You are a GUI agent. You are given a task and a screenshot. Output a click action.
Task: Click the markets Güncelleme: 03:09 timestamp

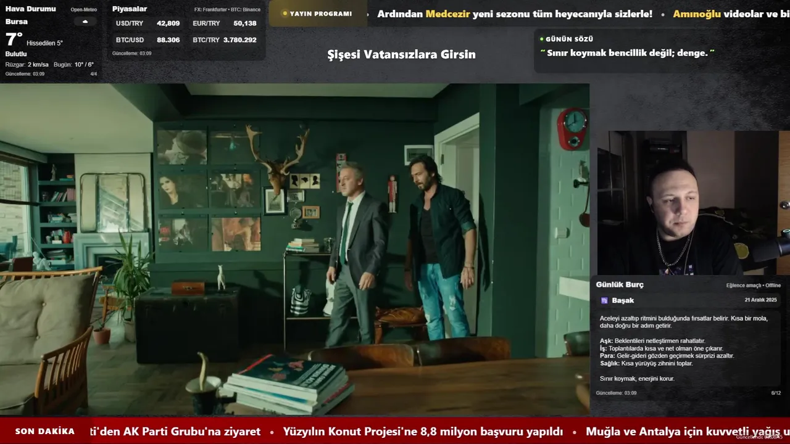click(131, 54)
